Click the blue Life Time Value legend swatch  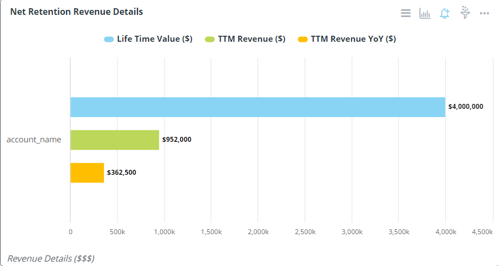[109, 39]
